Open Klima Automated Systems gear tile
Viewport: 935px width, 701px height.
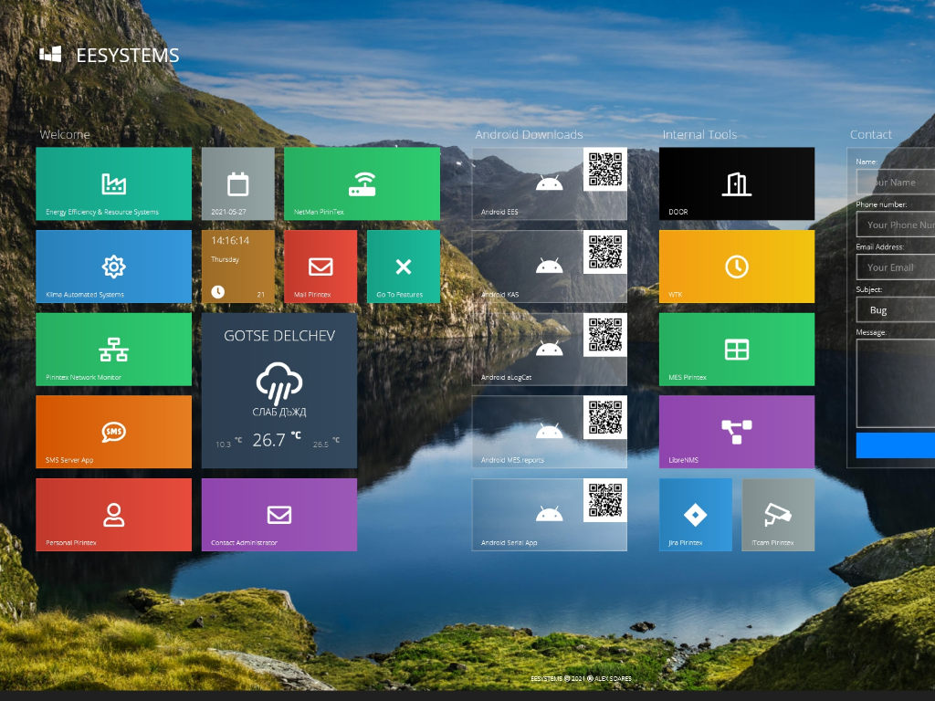coord(114,267)
